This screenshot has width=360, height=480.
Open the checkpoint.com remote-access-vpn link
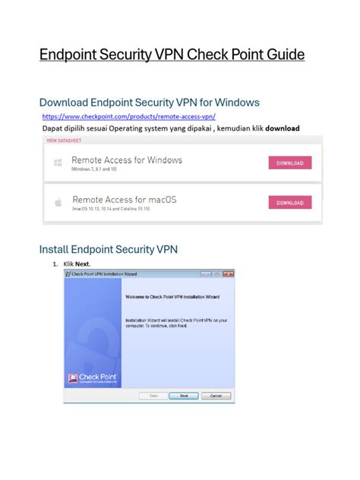coord(128,117)
